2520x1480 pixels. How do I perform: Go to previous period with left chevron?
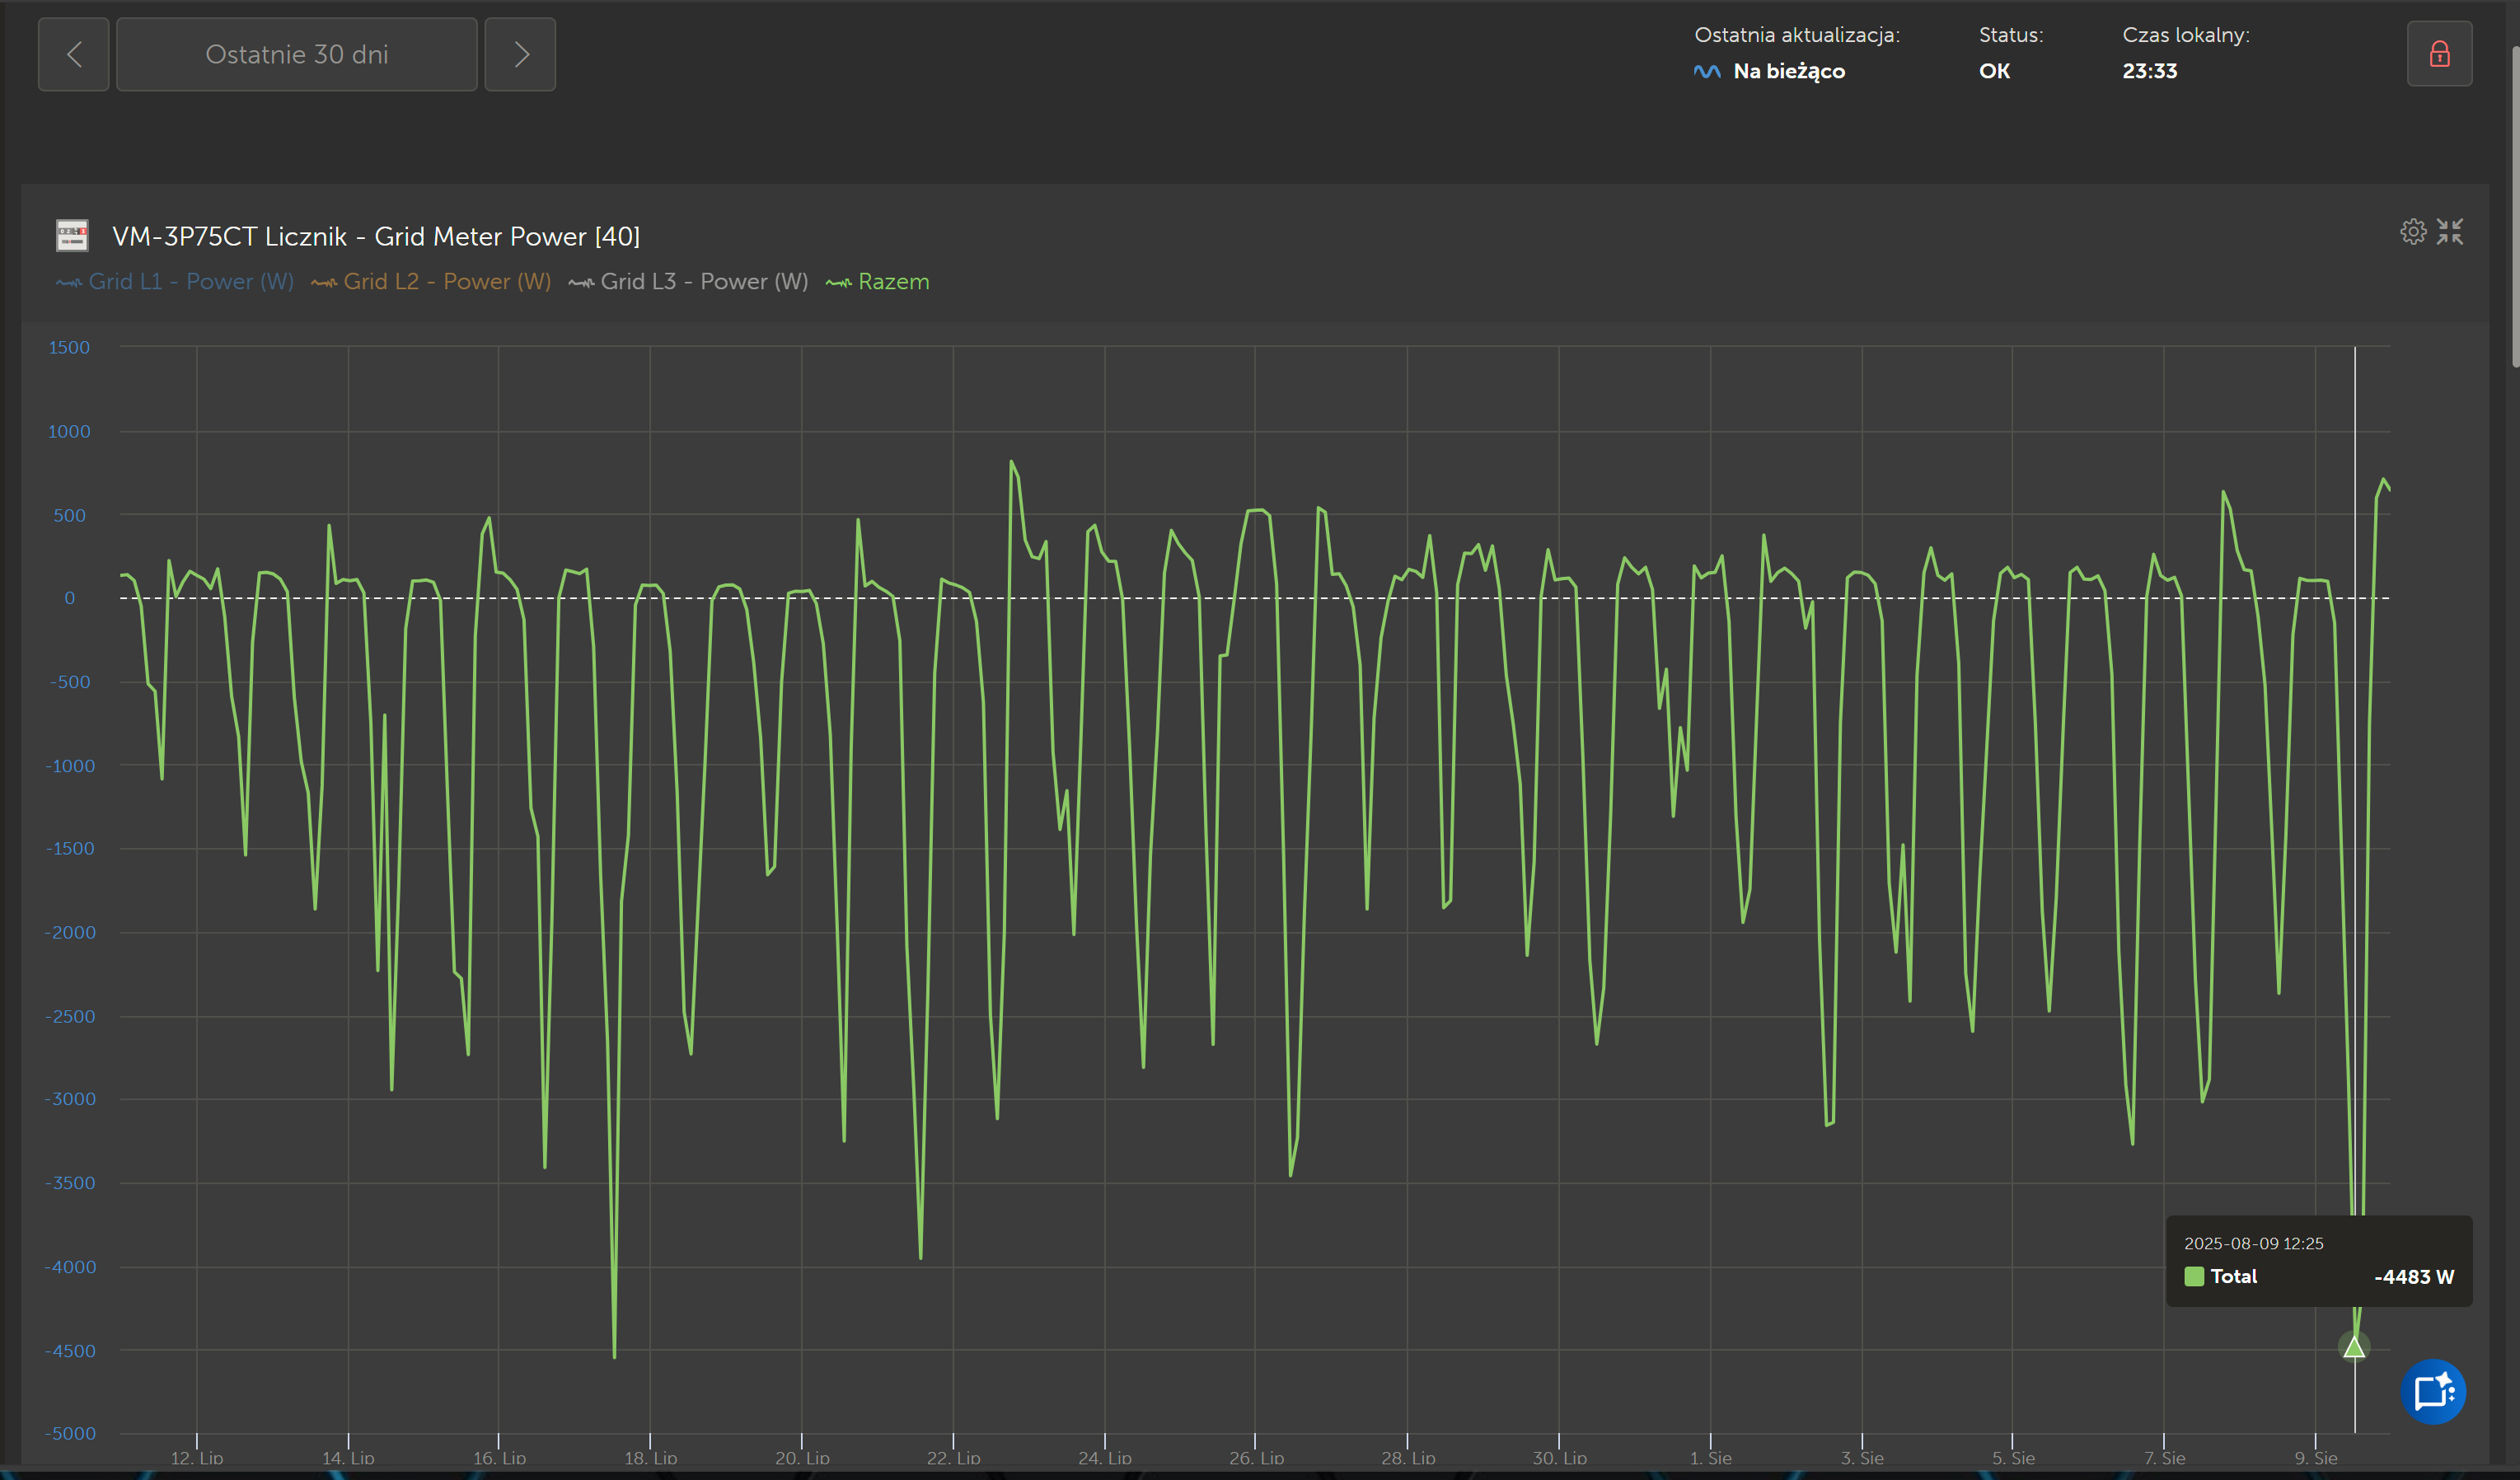pos(74,55)
